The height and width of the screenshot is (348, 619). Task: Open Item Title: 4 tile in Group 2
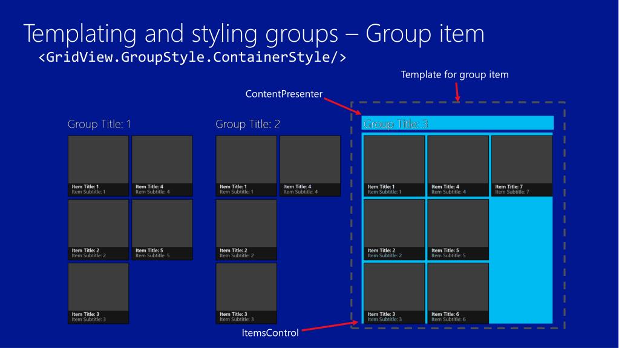click(310, 166)
